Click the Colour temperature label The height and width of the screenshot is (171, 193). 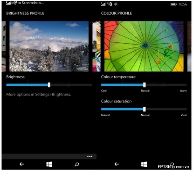coord(118,77)
